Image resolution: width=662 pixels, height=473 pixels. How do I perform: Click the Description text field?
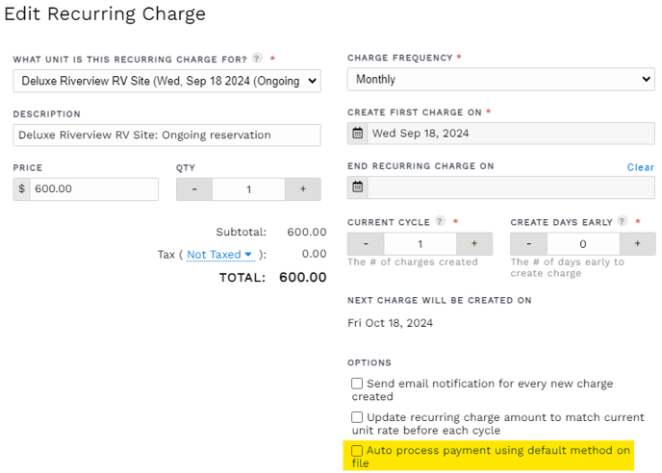tap(166, 135)
